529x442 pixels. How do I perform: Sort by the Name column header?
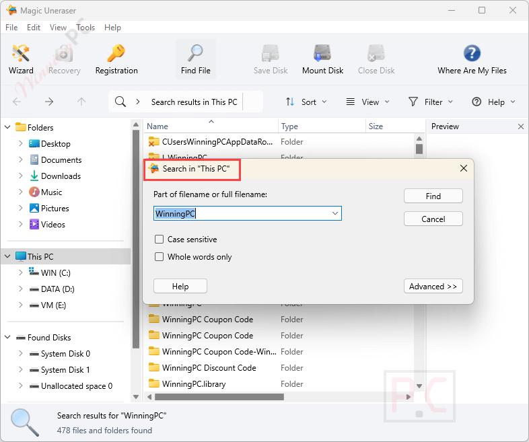click(211, 126)
